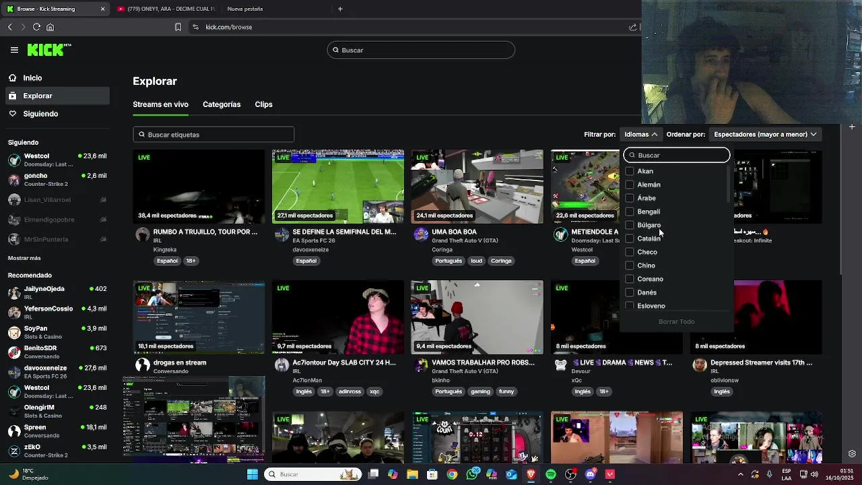Screen dimensions: 862x485
Task: Open RUMBO A TRUJILLO stream title link
Action: point(205,232)
